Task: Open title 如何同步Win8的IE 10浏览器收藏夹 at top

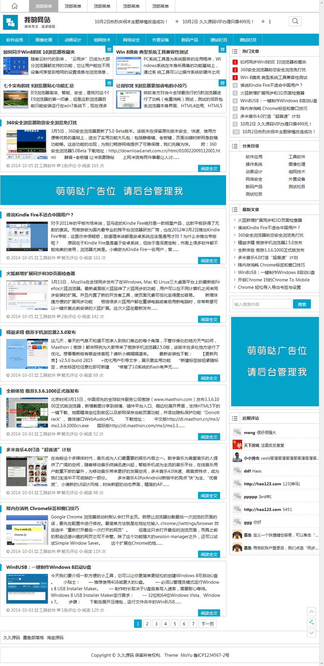Action: click(39, 52)
